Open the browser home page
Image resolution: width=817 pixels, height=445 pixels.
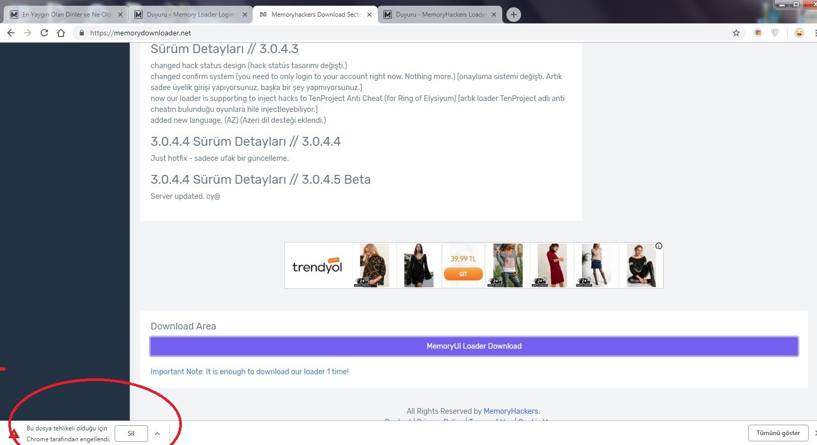[61, 33]
